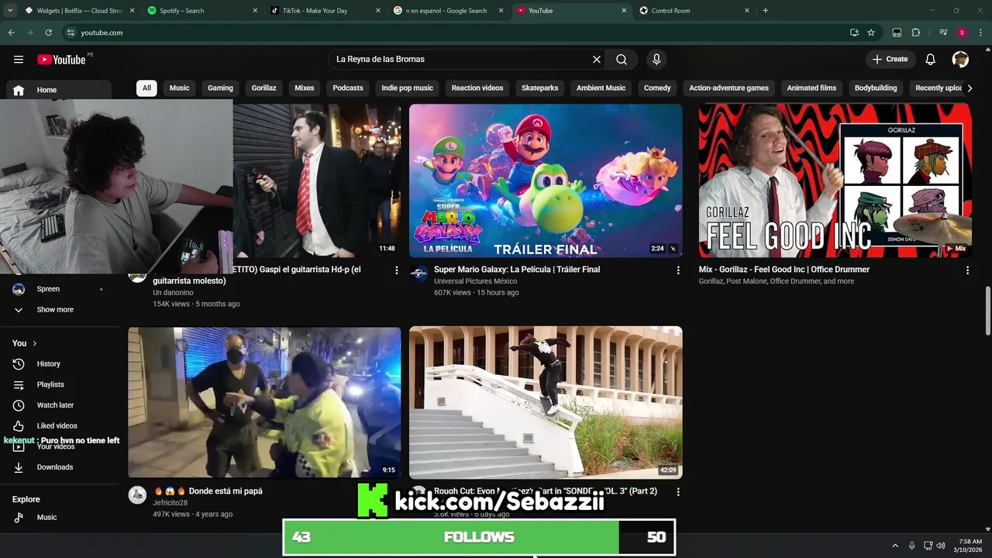The width and height of the screenshot is (992, 558).
Task: Open the Gorillaz Feel Good Inc thumbnail
Action: 835,181
